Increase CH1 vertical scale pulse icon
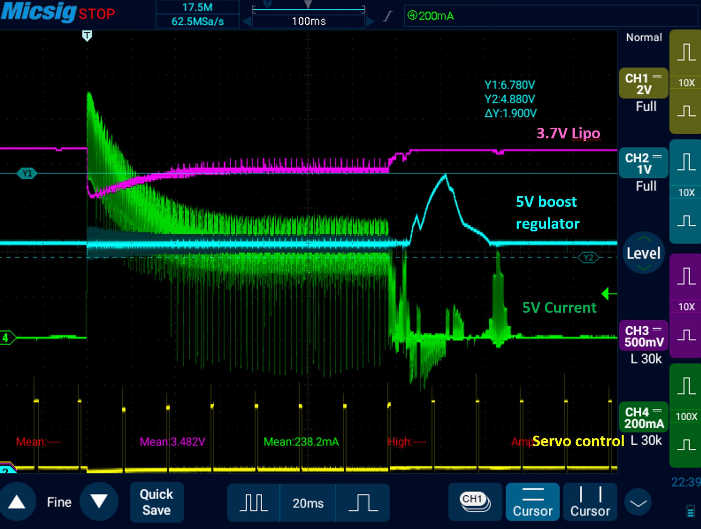 click(x=686, y=52)
